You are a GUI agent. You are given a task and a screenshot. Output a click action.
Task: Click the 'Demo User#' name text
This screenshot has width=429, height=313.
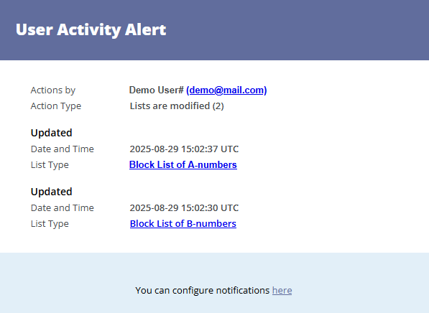(156, 90)
